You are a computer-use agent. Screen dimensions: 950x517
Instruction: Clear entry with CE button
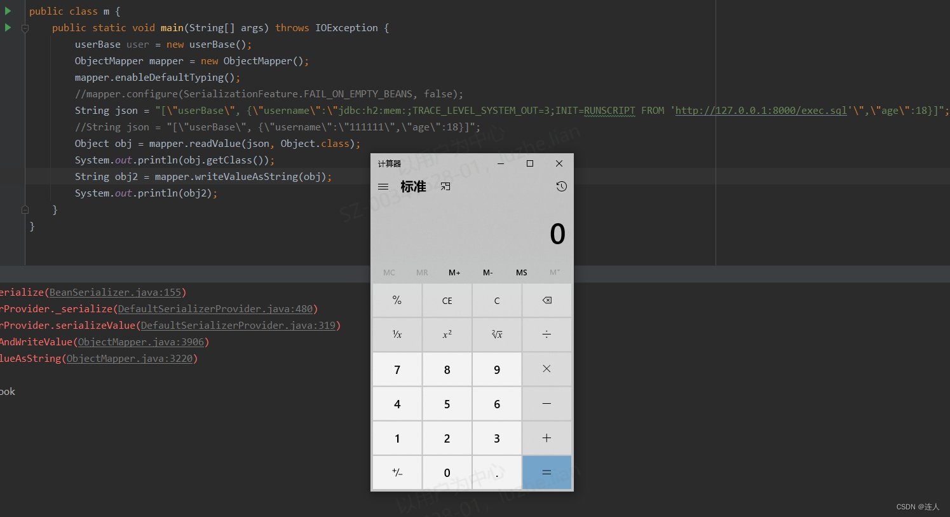pos(447,300)
